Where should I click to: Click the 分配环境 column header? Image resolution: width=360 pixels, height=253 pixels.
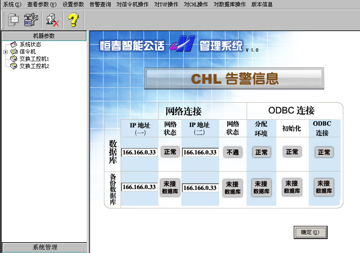click(261, 129)
